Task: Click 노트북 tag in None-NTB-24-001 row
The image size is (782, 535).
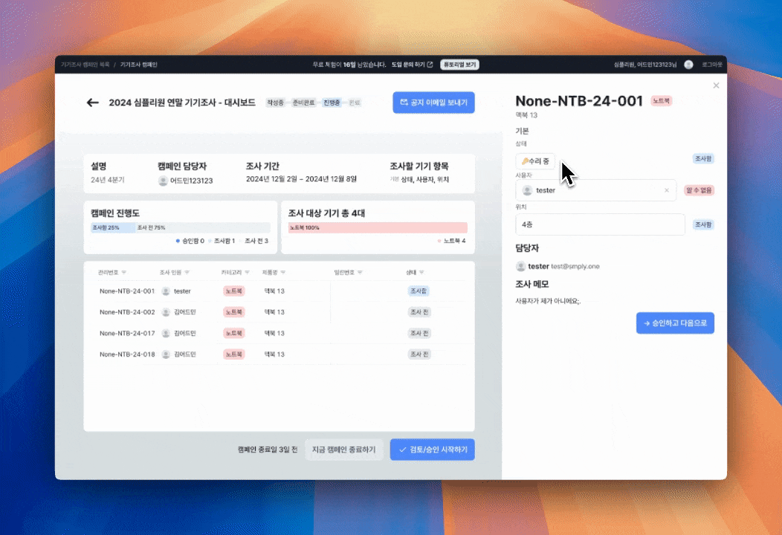Action: click(234, 291)
